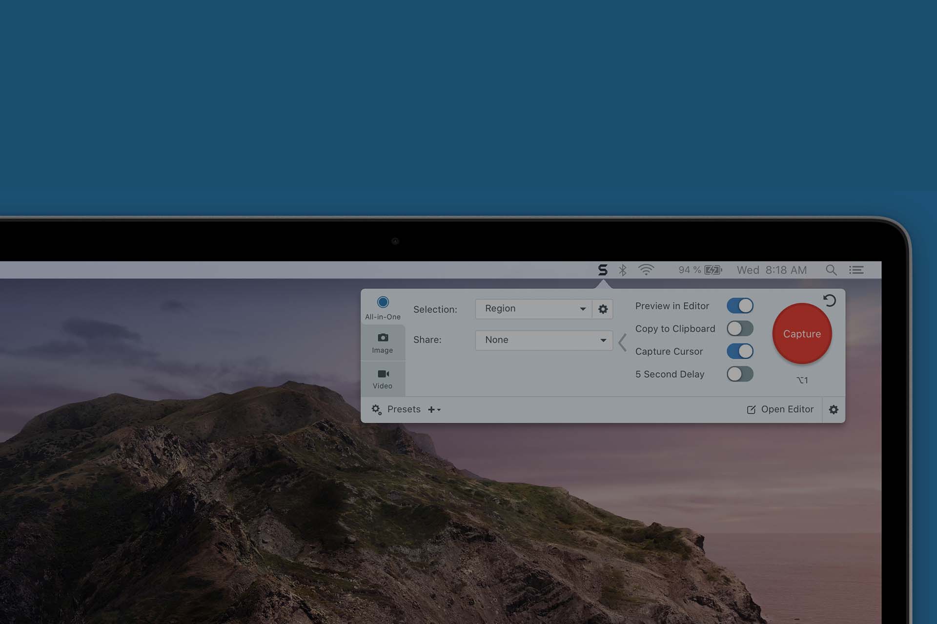Click the Bluetooth menu bar icon
This screenshot has height=624, width=937.
coord(623,270)
